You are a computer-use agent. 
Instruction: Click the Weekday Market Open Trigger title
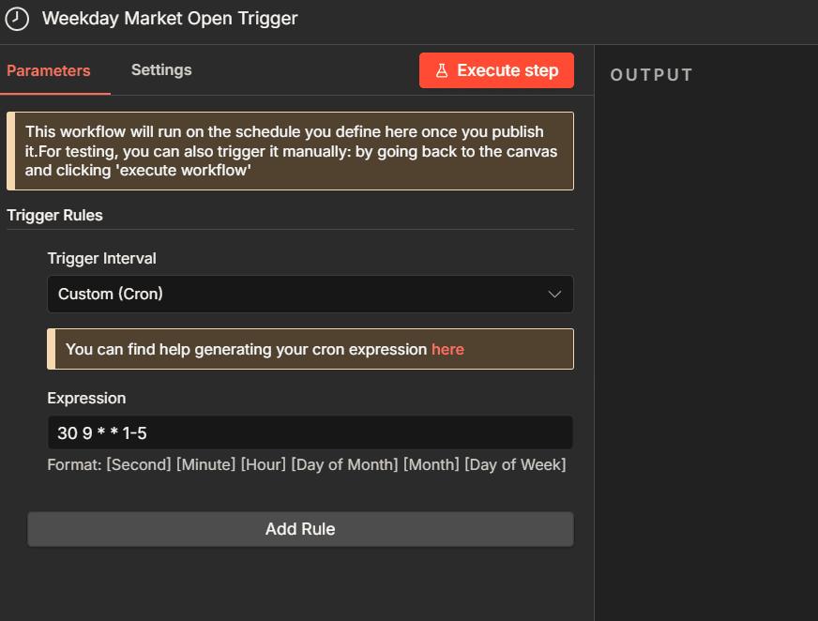point(170,19)
